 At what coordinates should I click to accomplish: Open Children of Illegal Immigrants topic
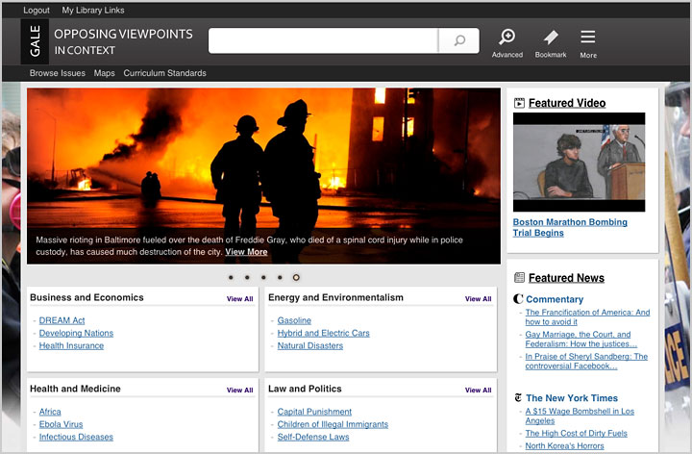click(x=333, y=424)
